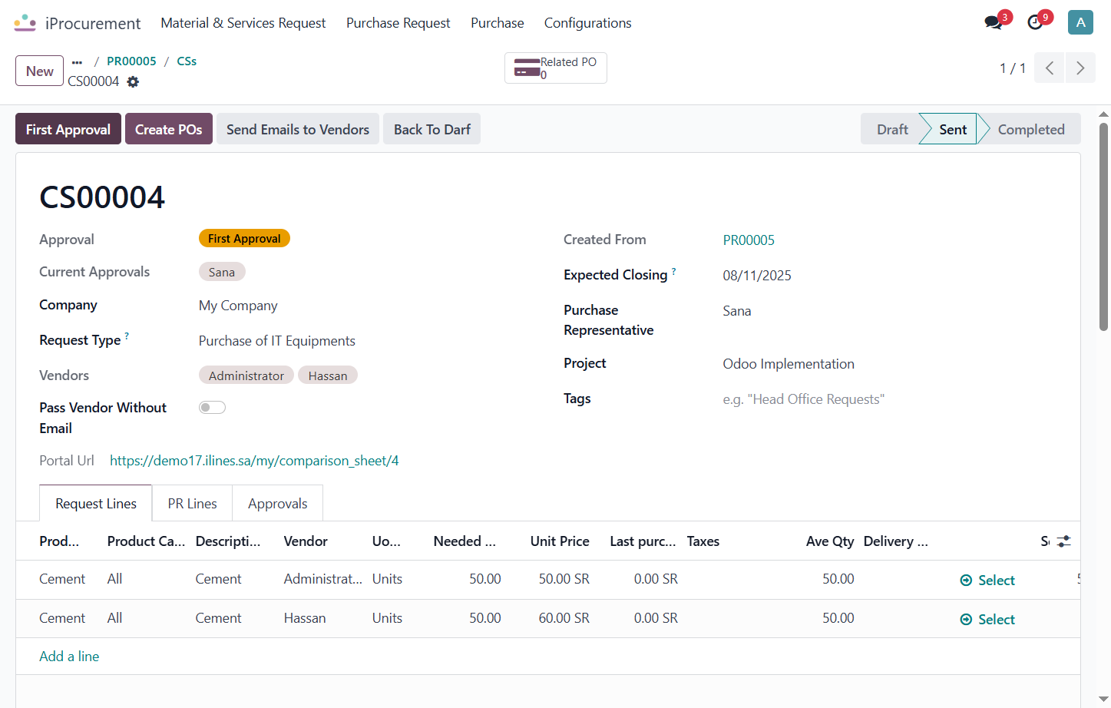Open the iProcurement app home icon

pos(25,23)
